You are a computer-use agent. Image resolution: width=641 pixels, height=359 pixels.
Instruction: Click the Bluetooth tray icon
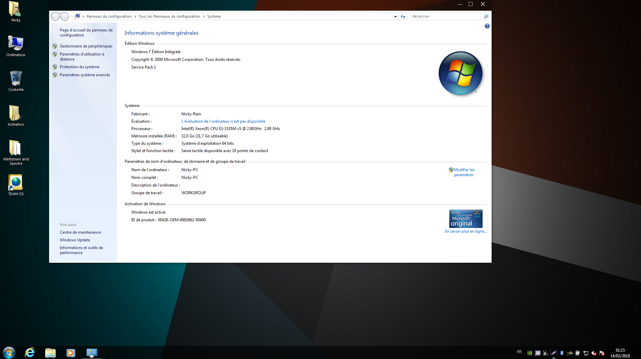tap(562, 353)
